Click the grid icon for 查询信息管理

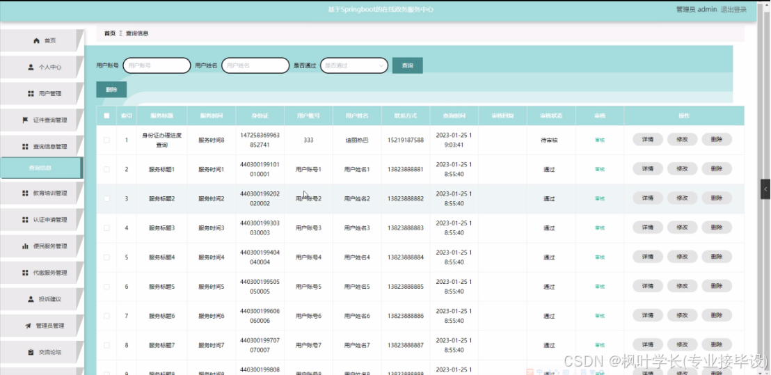click(26, 147)
